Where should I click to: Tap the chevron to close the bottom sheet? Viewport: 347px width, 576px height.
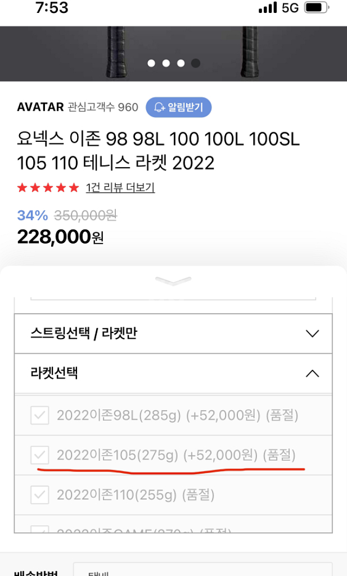pyautogui.click(x=173, y=280)
